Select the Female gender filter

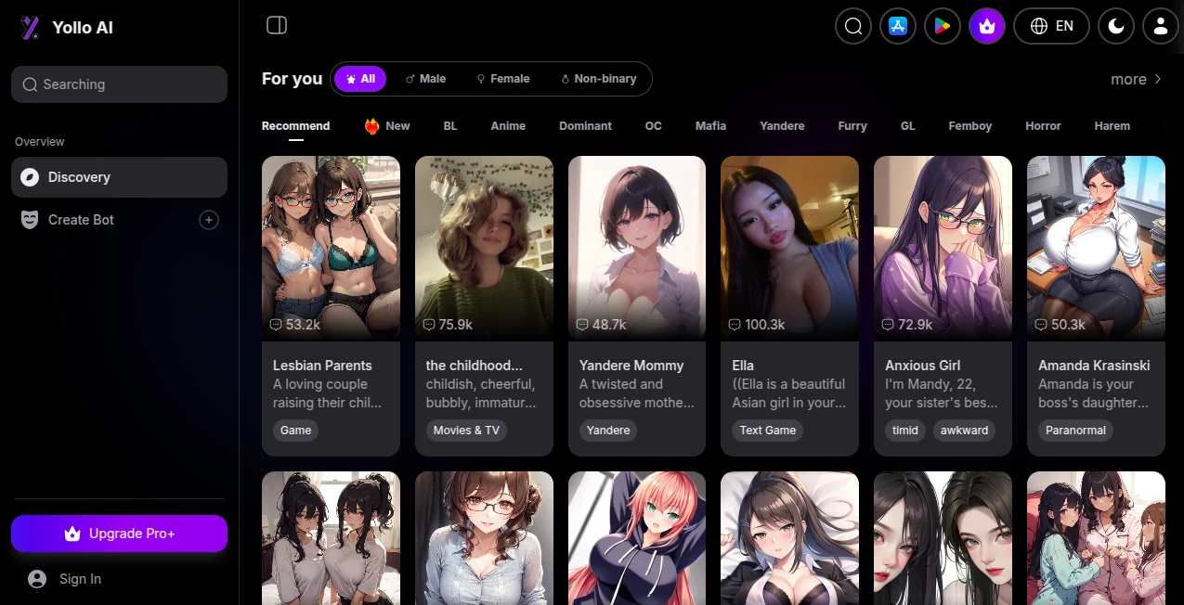[502, 79]
